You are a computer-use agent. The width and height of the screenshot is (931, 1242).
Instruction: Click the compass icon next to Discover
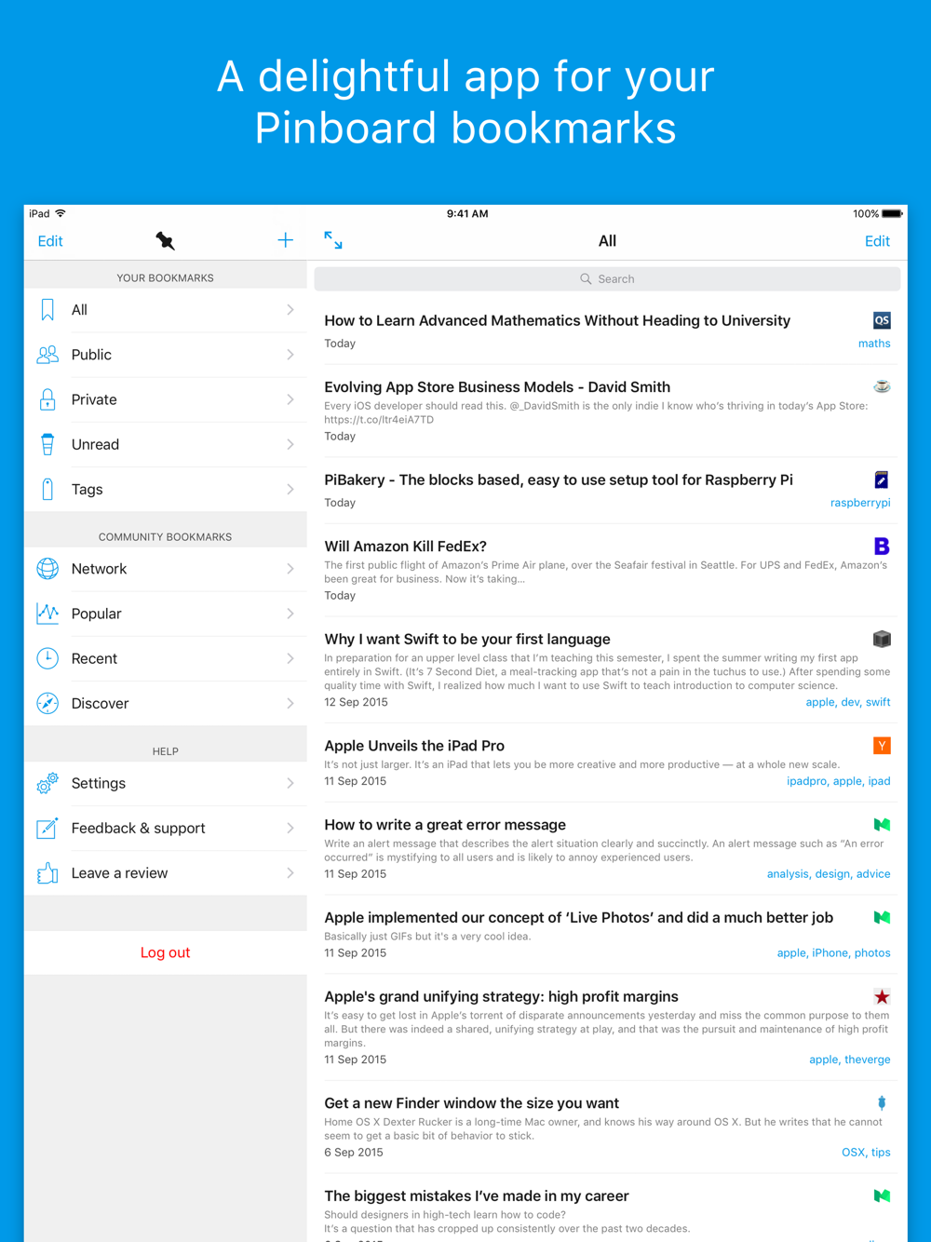pos(47,703)
